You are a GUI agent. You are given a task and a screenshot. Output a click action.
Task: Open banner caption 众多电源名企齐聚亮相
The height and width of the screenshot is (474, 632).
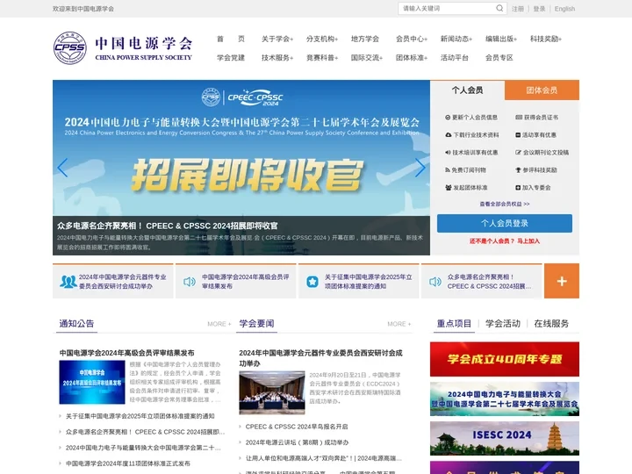click(168, 226)
